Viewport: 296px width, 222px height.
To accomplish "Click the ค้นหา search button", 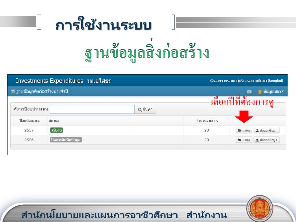I will click(145, 109).
